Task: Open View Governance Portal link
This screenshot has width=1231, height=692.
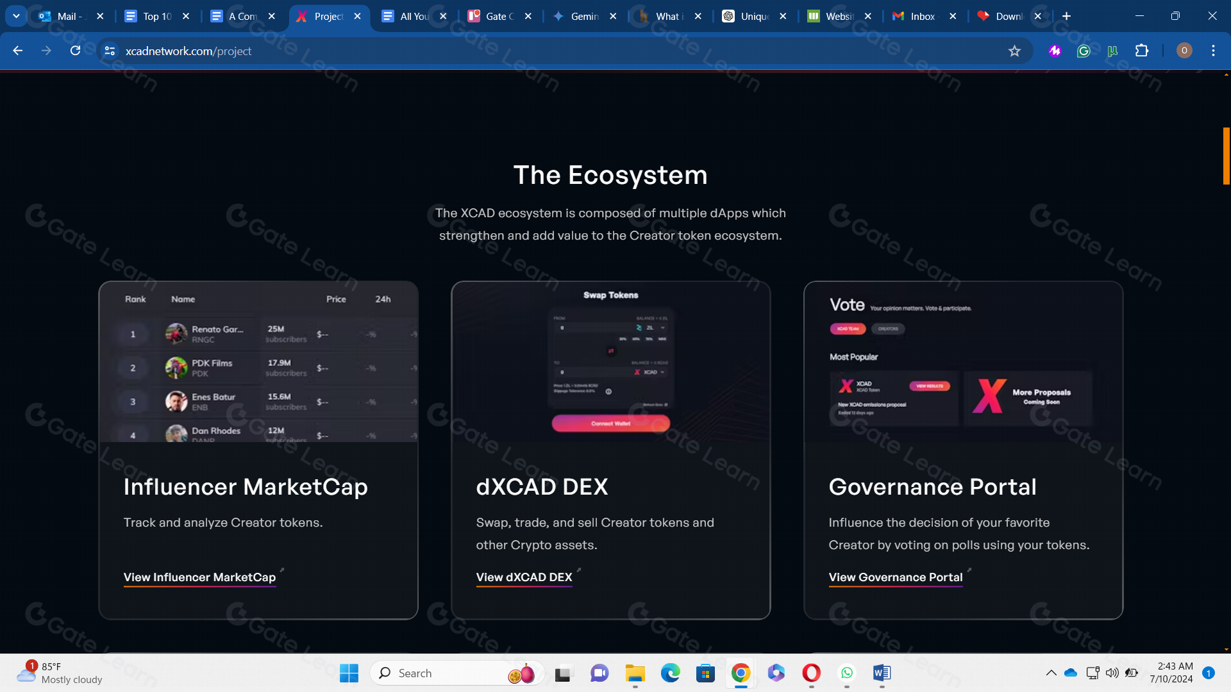Action: tap(895, 577)
